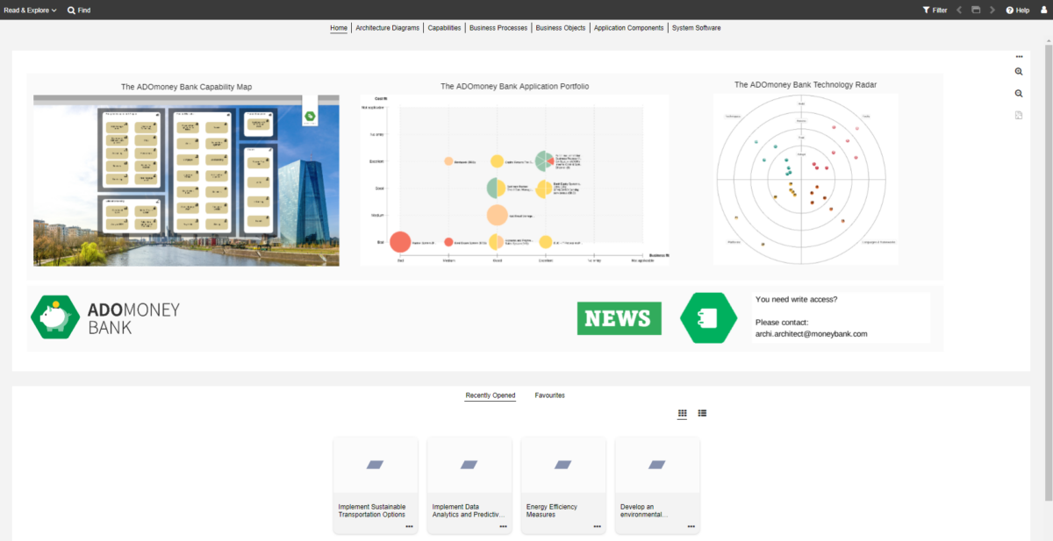Image resolution: width=1053 pixels, height=541 pixels.
Task: Toggle to the Favourites view
Action: 550,395
